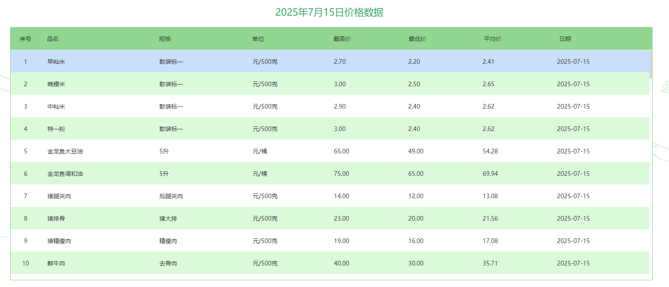Click the lowest price 30.00 cell
The height and width of the screenshot is (287, 669).
[x=416, y=263]
